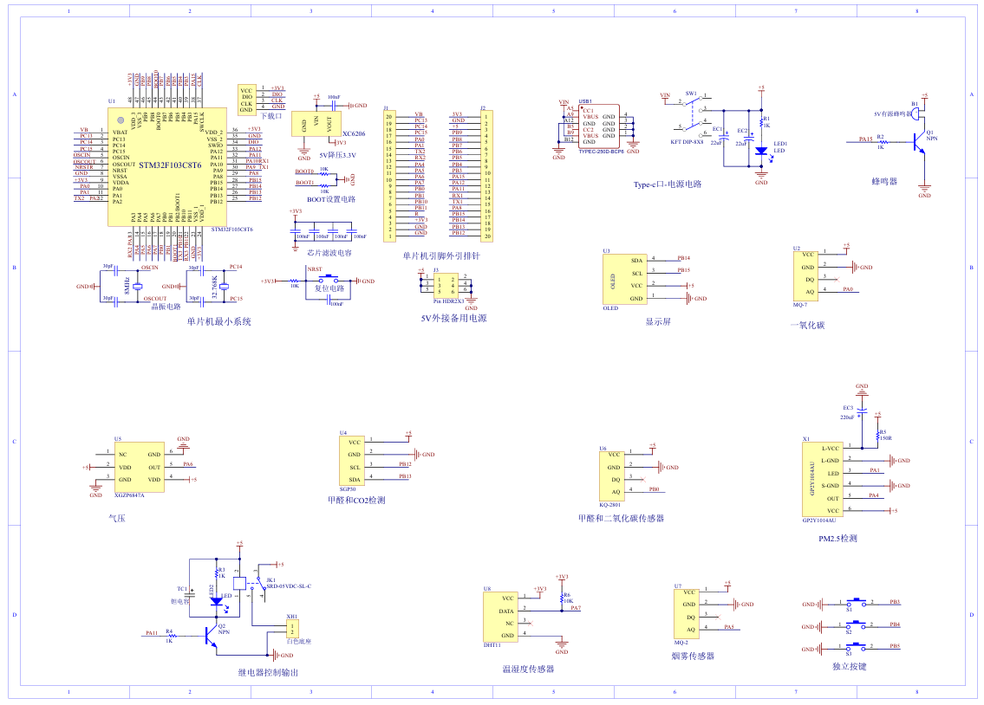Image resolution: width=984 pixels, height=705 pixels.
Task: Select the S1 independent key on PB3
Action: 850,603
